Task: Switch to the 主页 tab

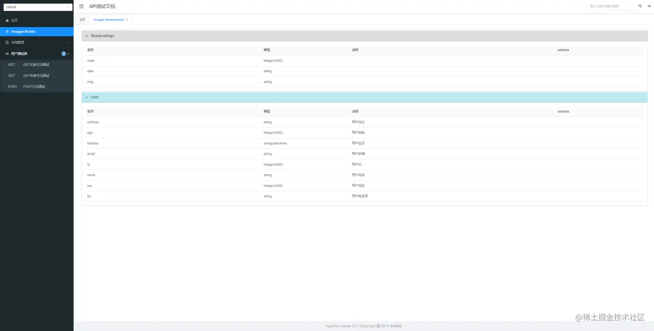Action: click(x=82, y=20)
